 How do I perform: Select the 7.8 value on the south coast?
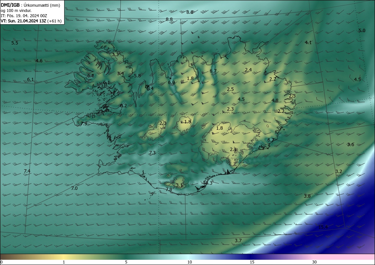(169, 189)
